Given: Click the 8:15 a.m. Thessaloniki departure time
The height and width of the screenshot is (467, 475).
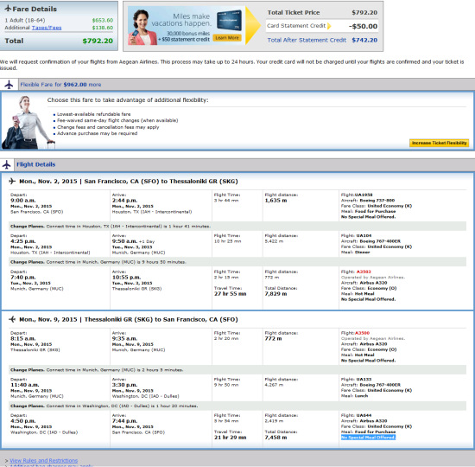Looking at the screenshot, I should coord(23,339).
